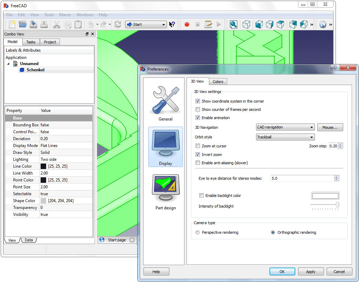The height and width of the screenshot is (283, 360).
Task: Undo the last action with the undo arrow
Action: pos(91,24)
